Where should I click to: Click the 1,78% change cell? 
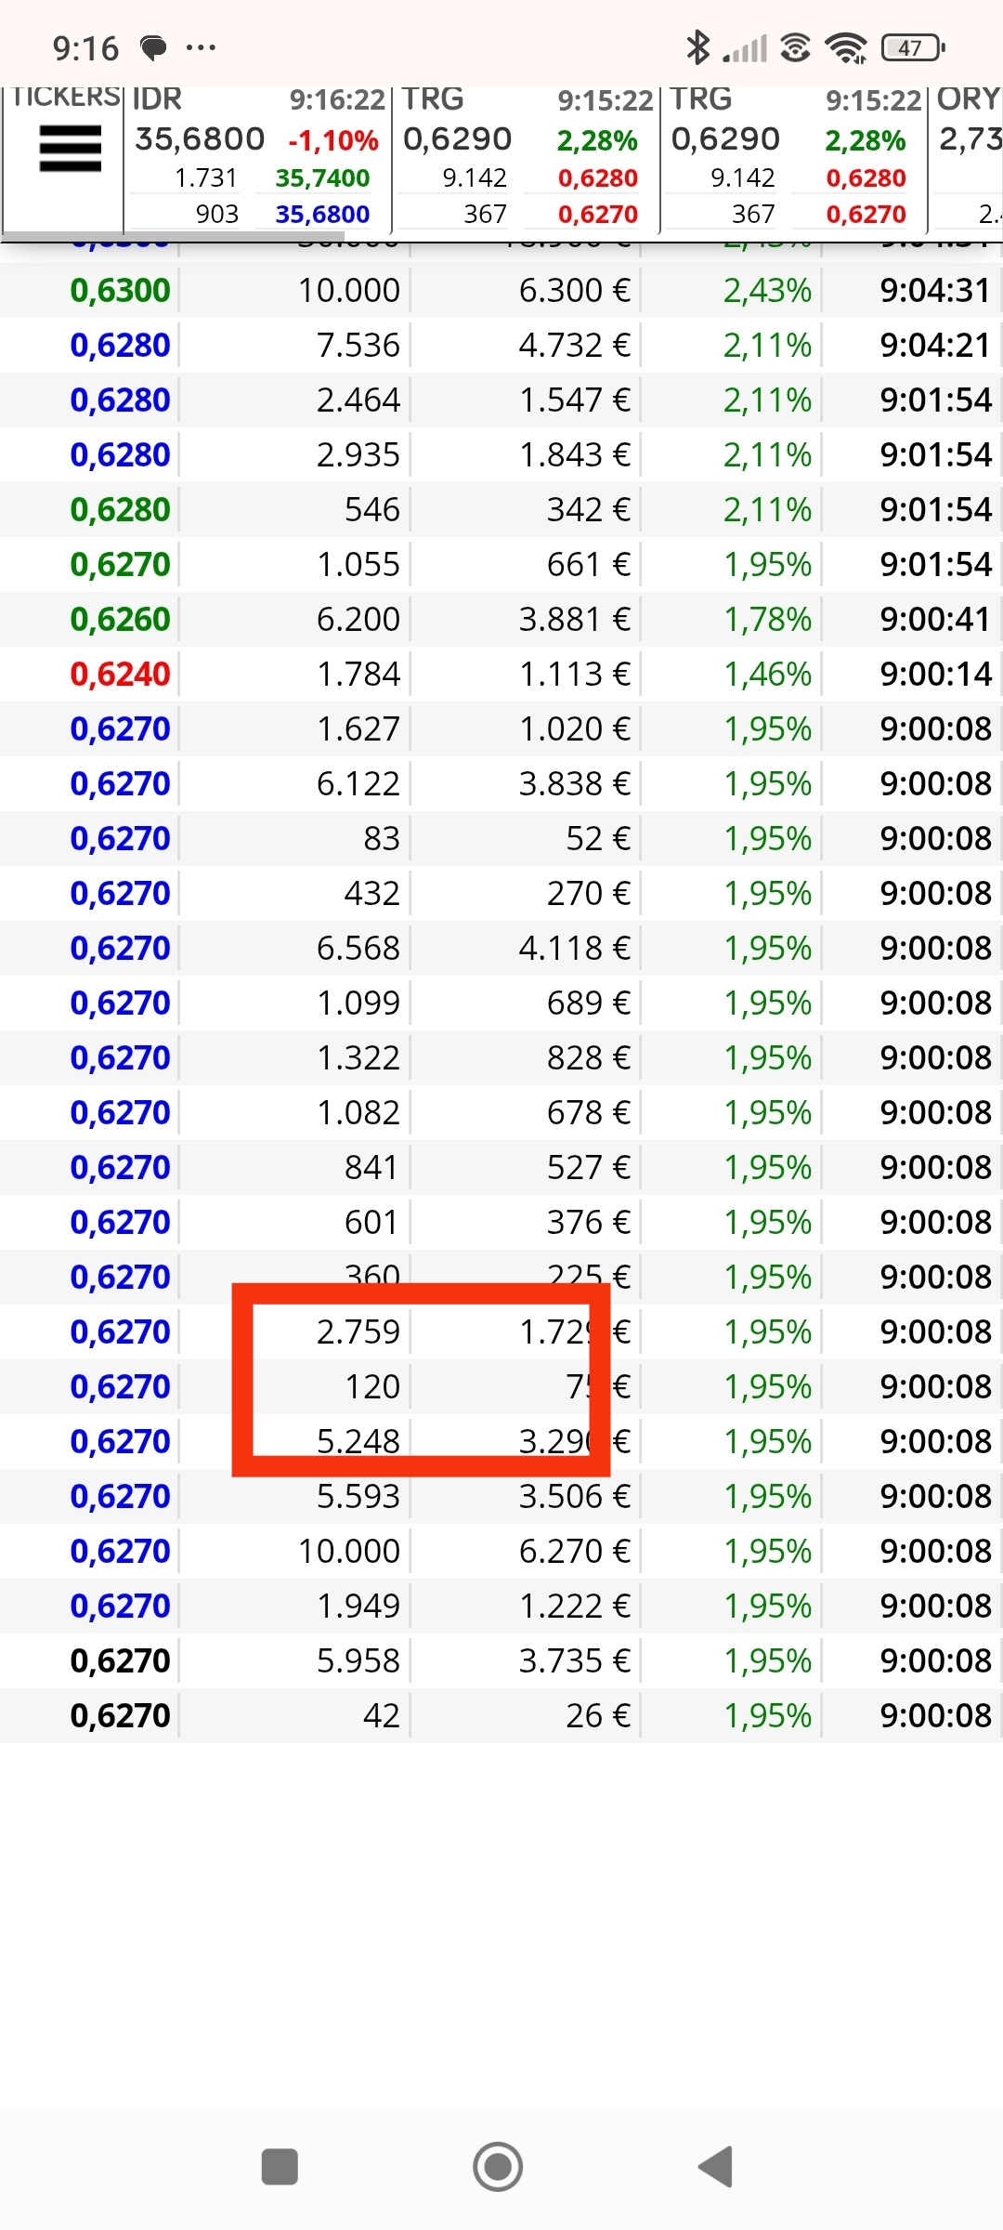pos(767,620)
